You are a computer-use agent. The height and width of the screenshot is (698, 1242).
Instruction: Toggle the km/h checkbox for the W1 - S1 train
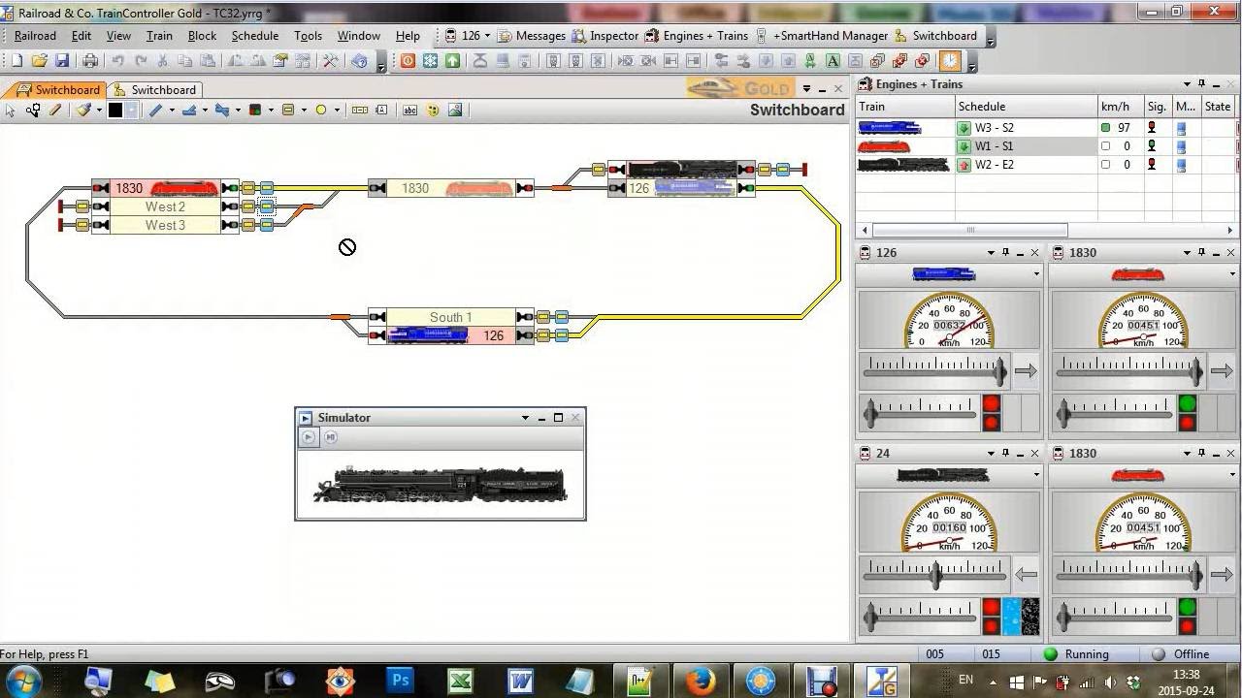coord(1105,145)
